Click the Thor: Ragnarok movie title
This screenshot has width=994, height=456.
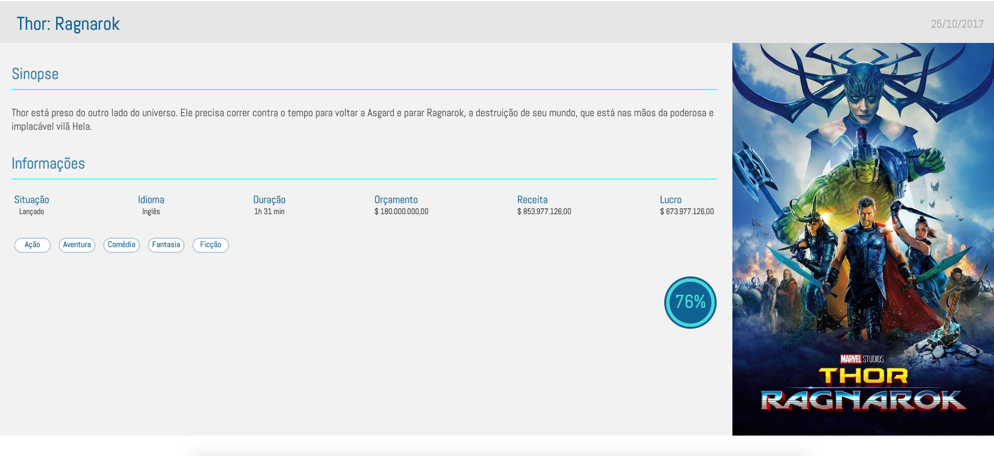click(68, 24)
